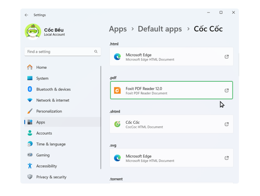Open external-link icon in .html row
The height and width of the screenshot is (196, 260).
tap(227, 57)
